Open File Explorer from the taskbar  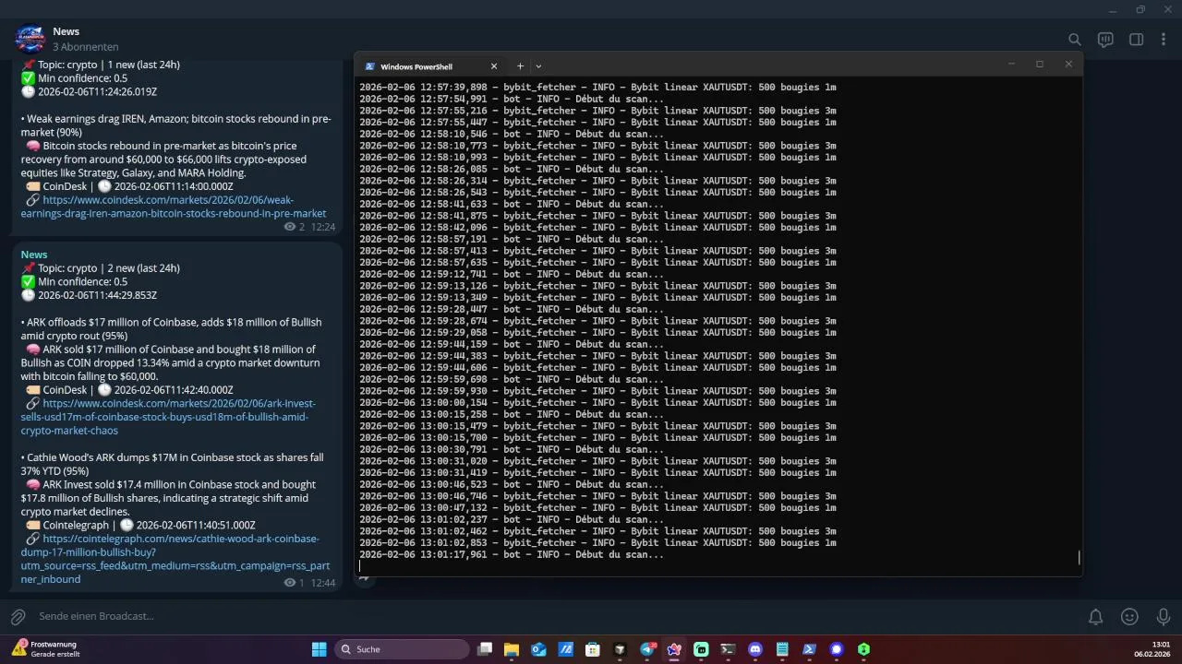[x=512, y=649]
